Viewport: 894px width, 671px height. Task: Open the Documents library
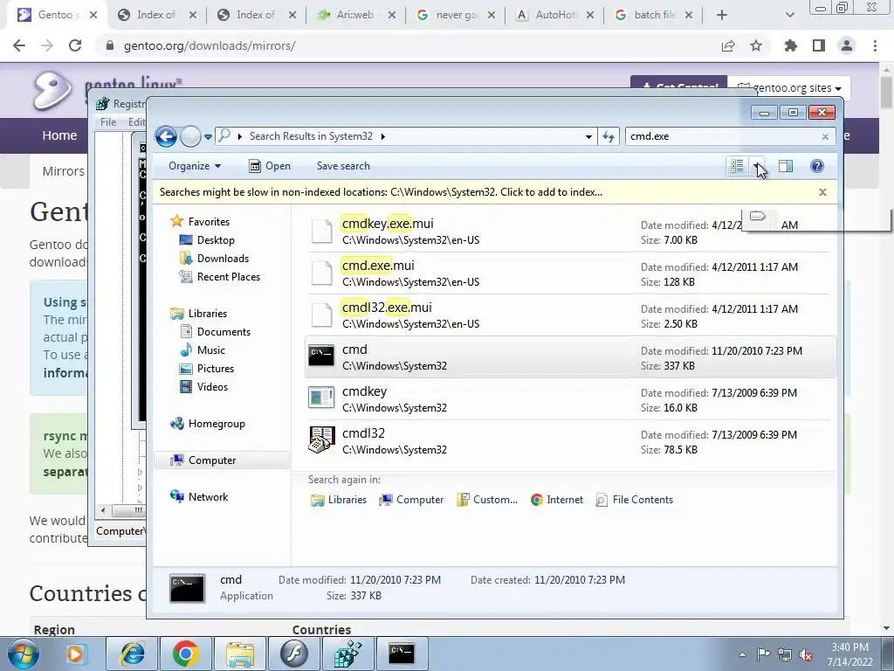(216, 331)
